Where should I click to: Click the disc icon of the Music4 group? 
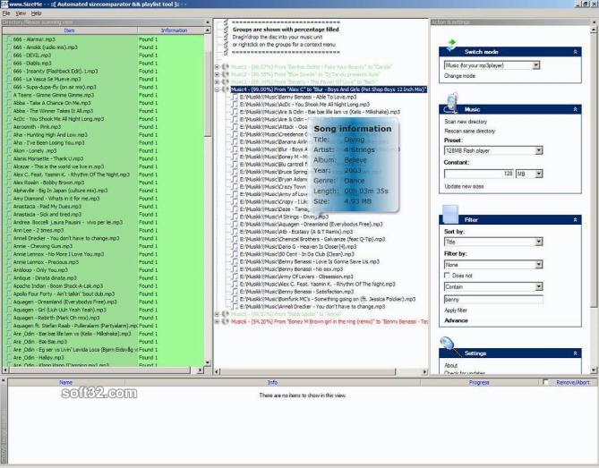(x=226, y=89)
